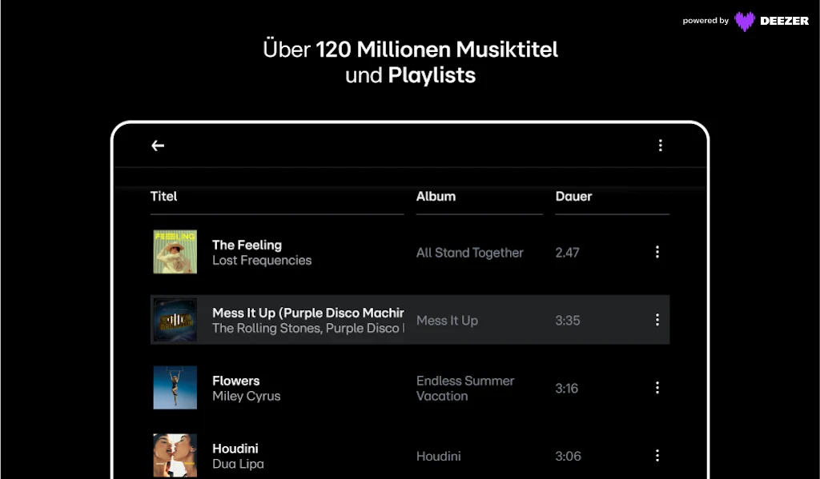This screenshot has width=820, height=479.
Task: Open three-dot menu for Flowers track
Action: [x=657, y=388]
